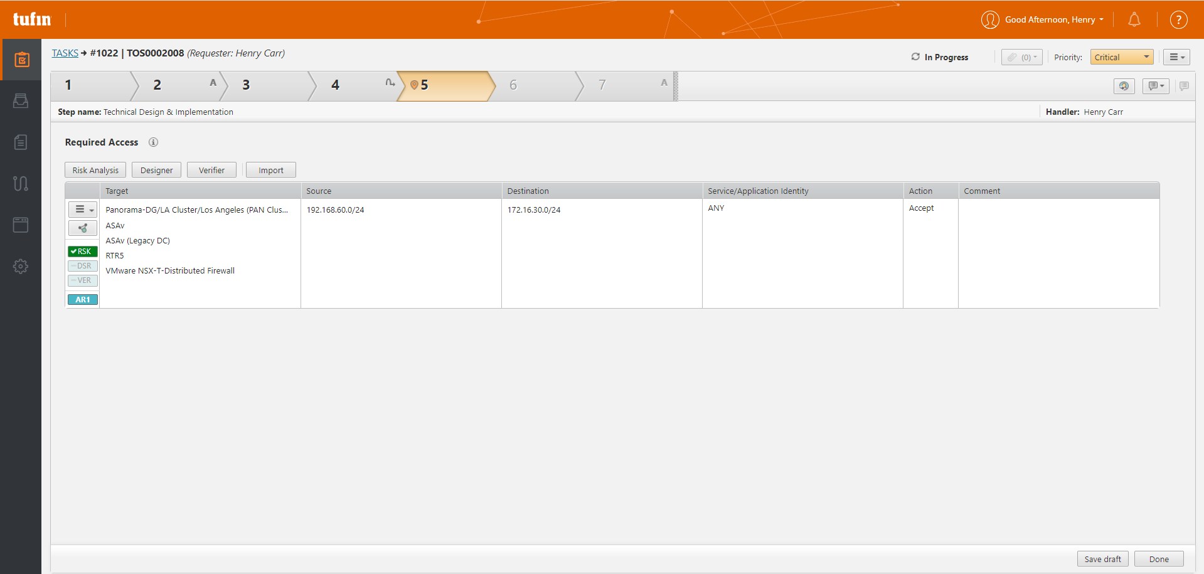
Task: Click the step bar drag handle
Action: click(x=676, y=86)
